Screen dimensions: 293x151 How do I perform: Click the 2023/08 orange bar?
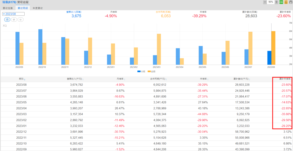(x=273, y=48)
